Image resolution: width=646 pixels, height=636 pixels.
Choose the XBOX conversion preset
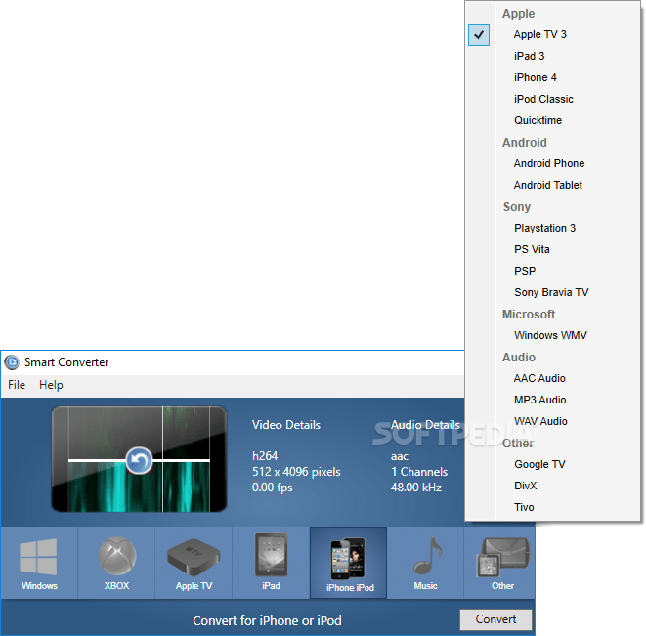116,563
